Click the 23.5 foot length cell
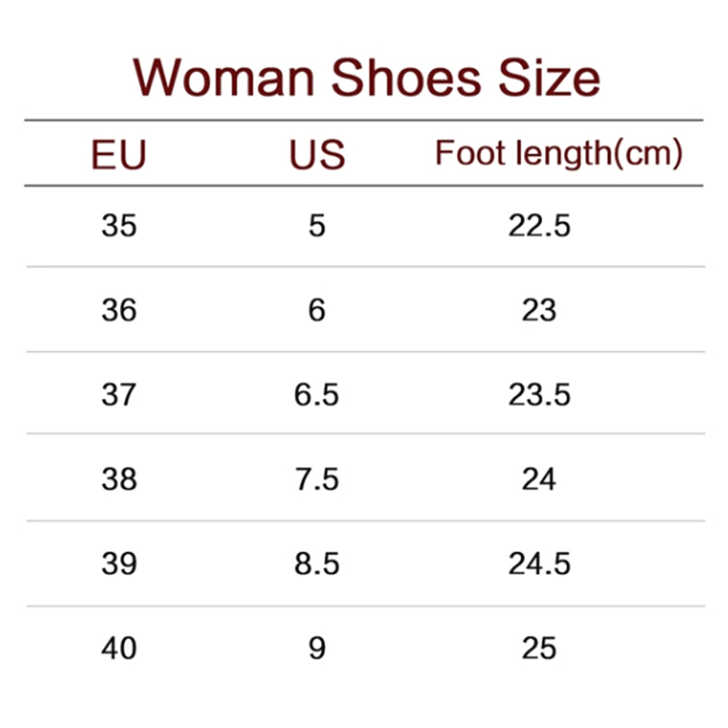 pyautogui.click(x=539, y=395)
